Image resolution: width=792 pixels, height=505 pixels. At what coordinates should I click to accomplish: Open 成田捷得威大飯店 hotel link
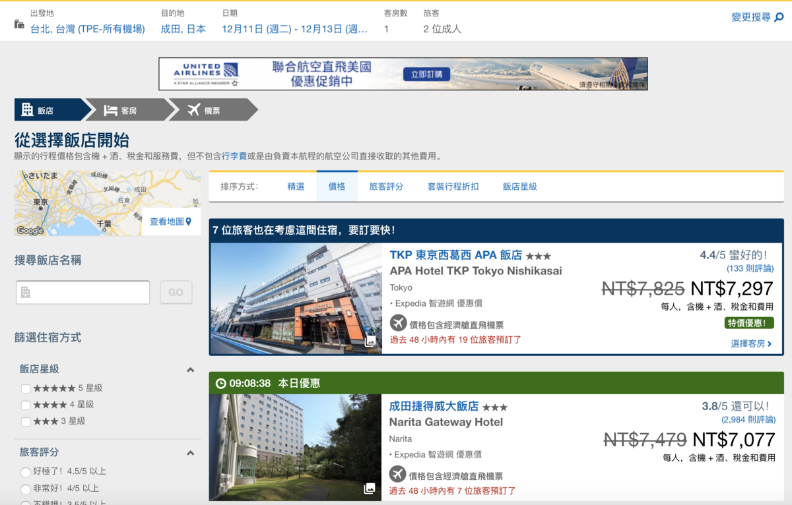[434, 406]
